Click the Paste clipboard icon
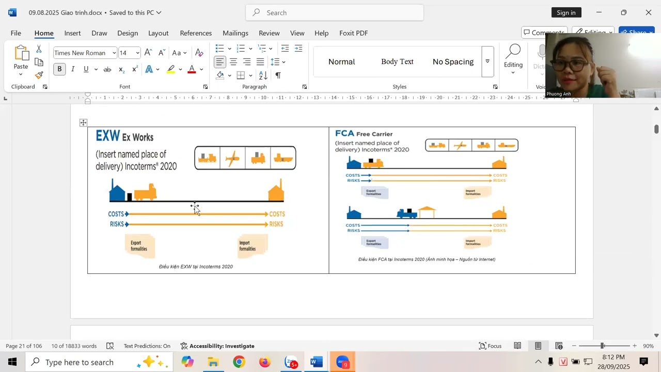Viewport: 661px width, 372px height. tap(21, 53)
